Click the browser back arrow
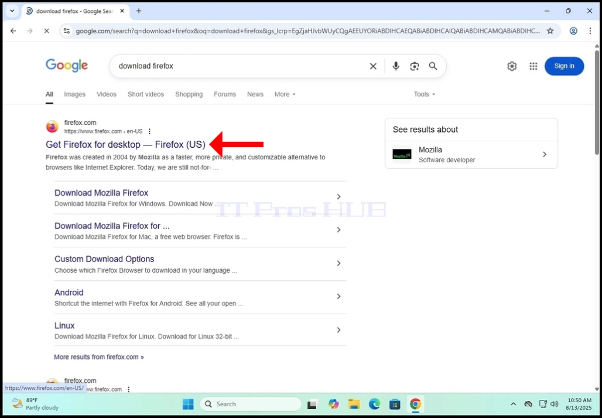602x418 pixels. [x=13, y=30]
